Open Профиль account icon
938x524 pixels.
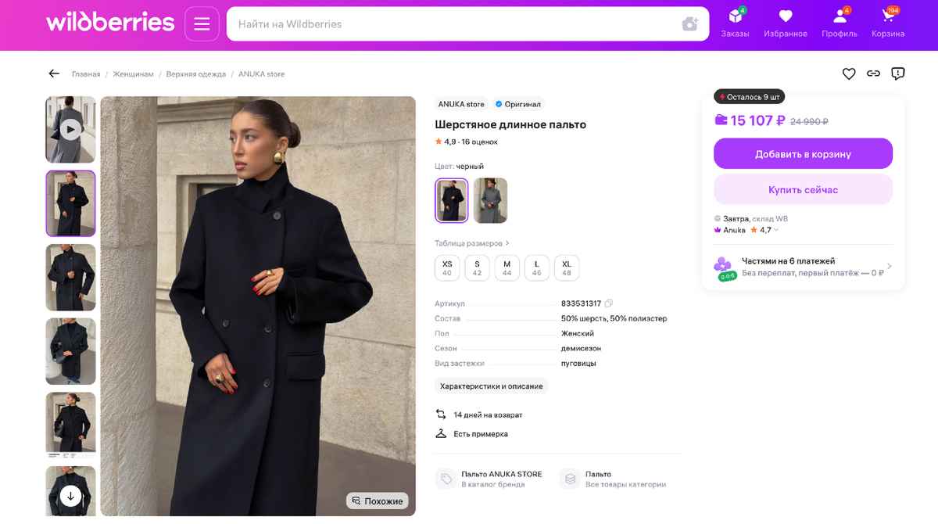pyautogui.click(x=840, y=23)
